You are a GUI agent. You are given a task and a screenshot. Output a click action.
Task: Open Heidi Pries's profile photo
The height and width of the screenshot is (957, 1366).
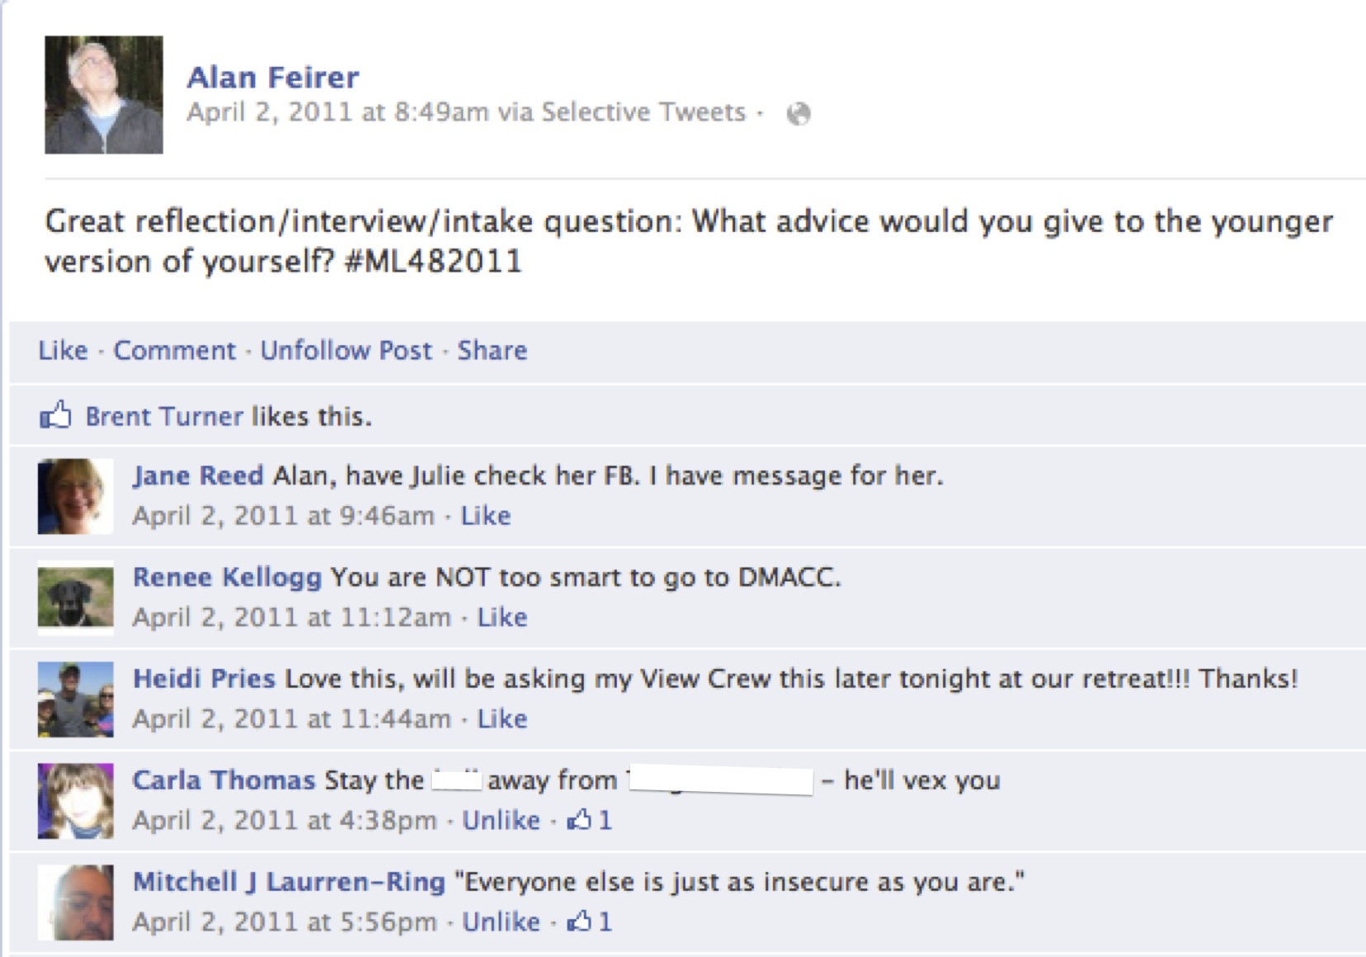click(x=75, y=699)
